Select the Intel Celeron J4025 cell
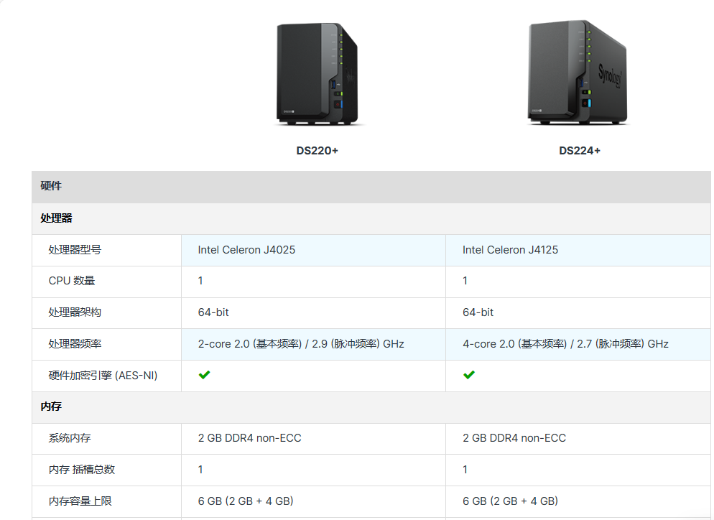 click(313, 250)
